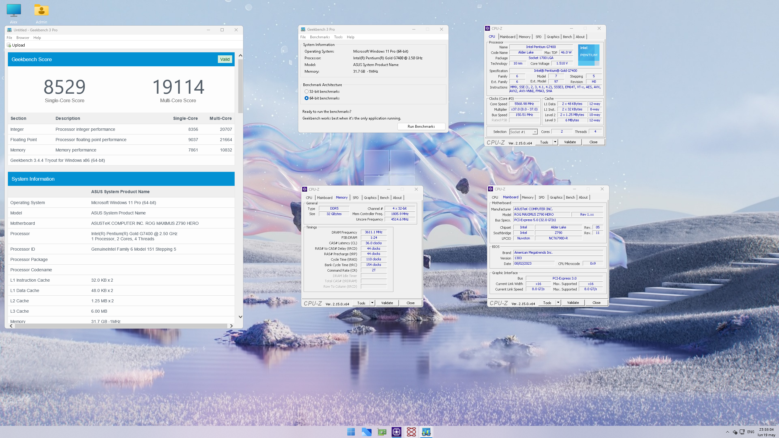This screenshot has height=438, width=779.
Task: Click the DRAM Frequency value field
Action: (374, 232)
